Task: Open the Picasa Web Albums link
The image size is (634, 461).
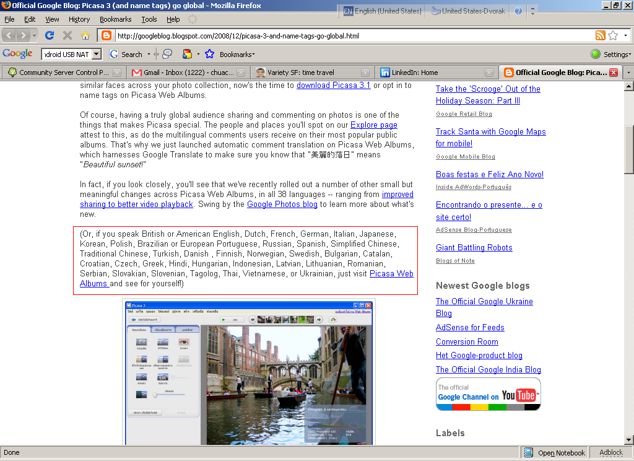Action: (391, 274)
